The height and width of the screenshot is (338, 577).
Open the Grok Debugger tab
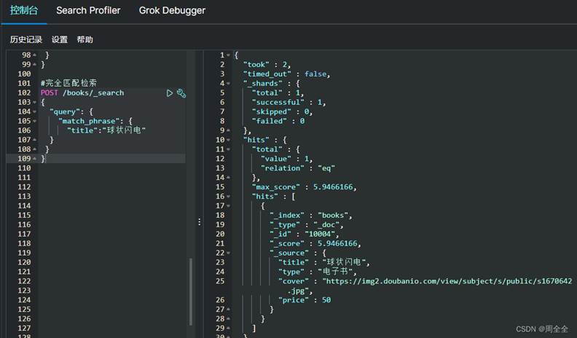[x=172, y=10]
